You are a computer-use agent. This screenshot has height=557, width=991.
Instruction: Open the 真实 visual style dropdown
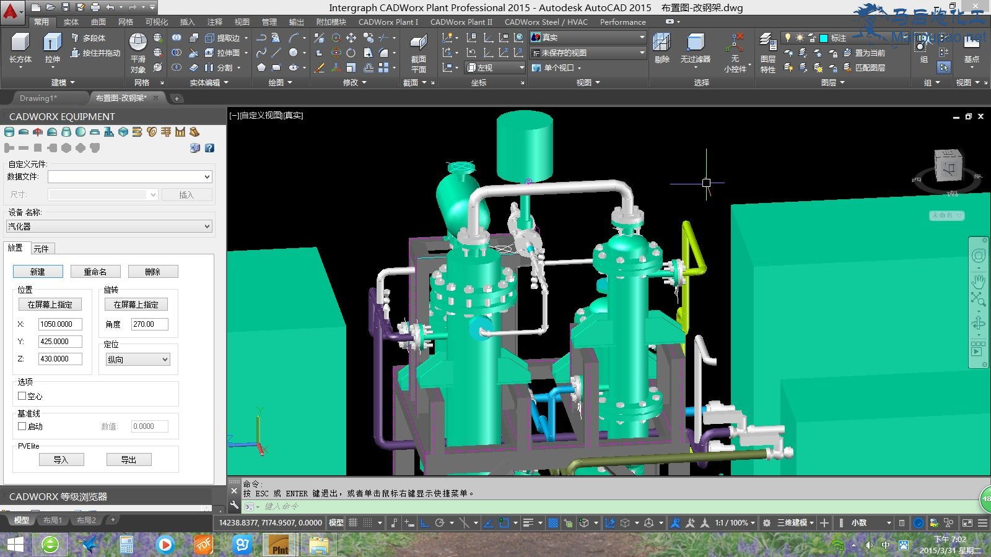click(588, 38)
